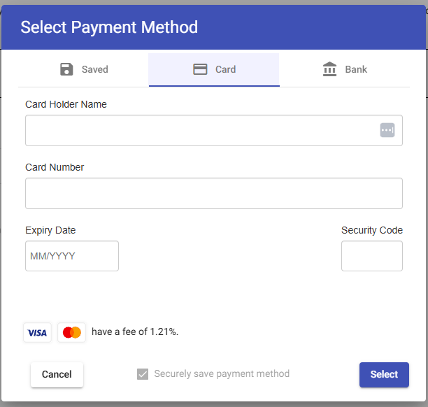Click into the Card Number field
Image resolution: width=428 pixels, height=407 pixels.
pyautogui.click(x=214, y=193)
